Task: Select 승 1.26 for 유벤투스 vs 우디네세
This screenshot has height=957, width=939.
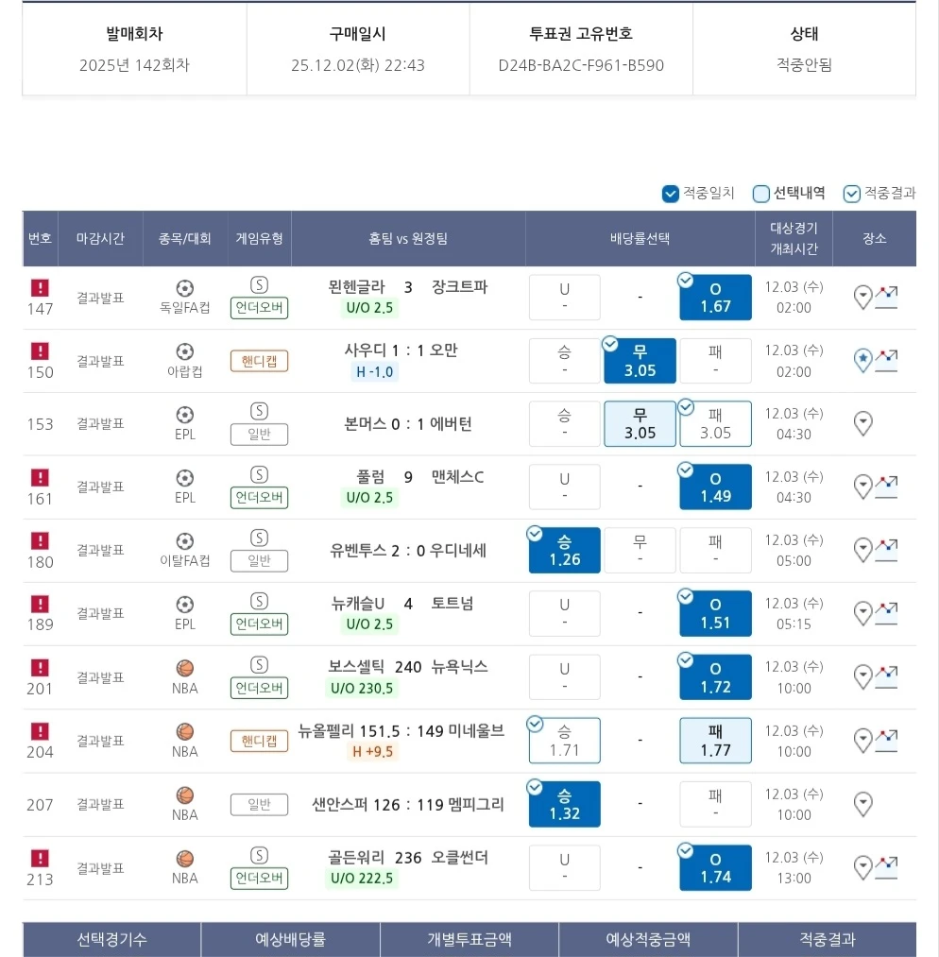Action: pos(564,551)
